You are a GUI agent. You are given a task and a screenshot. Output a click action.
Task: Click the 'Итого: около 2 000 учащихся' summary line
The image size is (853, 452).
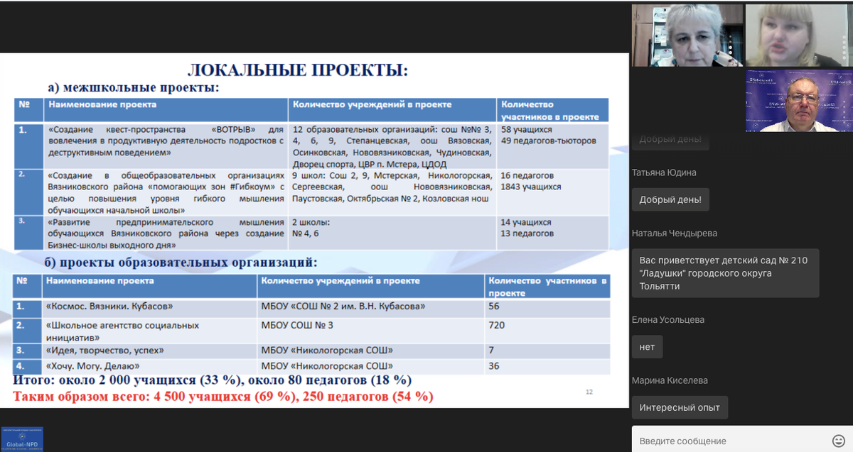213,380
